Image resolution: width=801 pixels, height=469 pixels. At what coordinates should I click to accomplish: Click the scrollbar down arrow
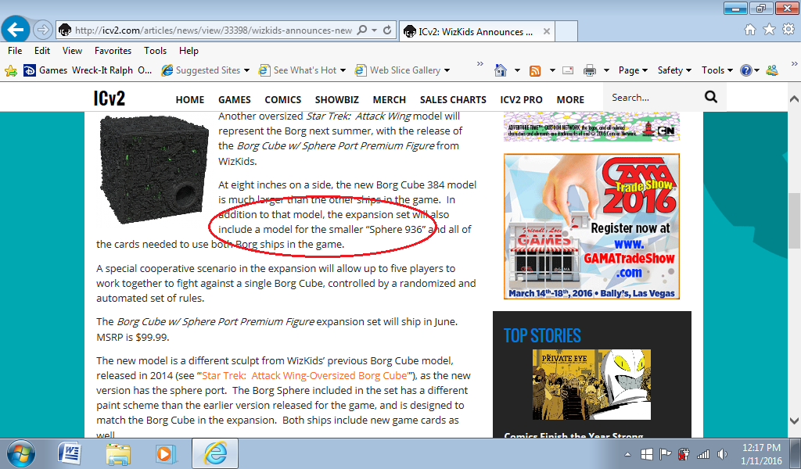[x=794, y=421]
